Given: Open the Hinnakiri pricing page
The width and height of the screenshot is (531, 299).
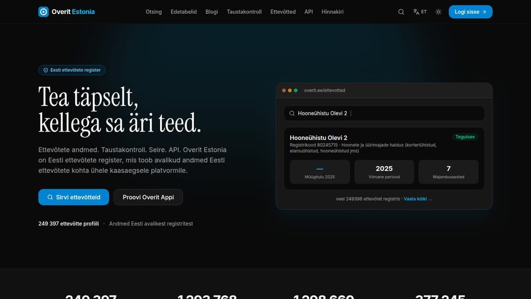Looking at the screenshot, I should point(332,12).
